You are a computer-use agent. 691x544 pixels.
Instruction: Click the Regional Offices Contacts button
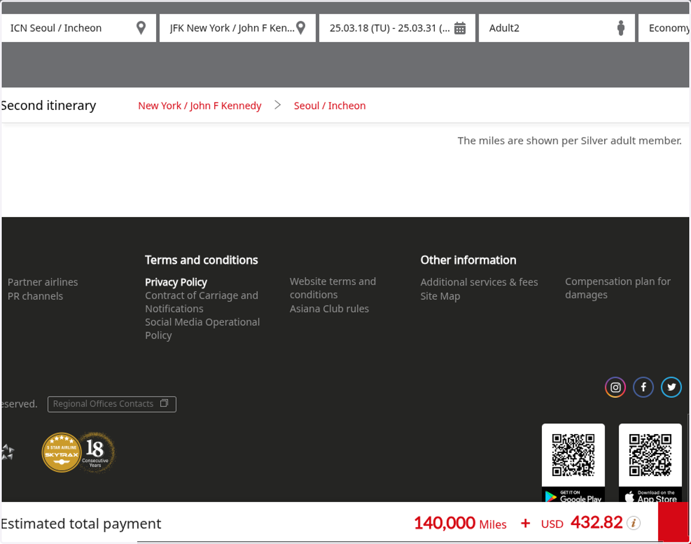(x=112, y=404)
